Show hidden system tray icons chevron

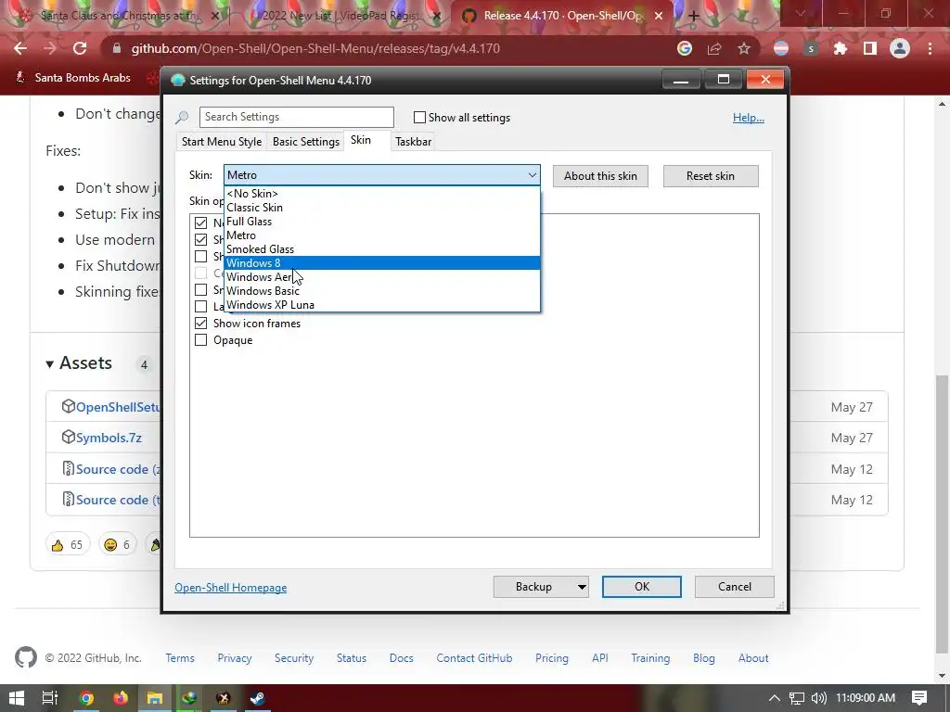[x=775, y=698]
